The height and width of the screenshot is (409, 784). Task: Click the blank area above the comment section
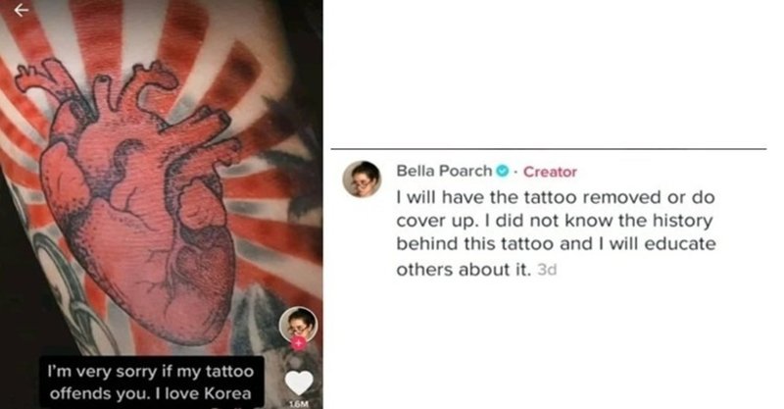[x=549, y=73]
